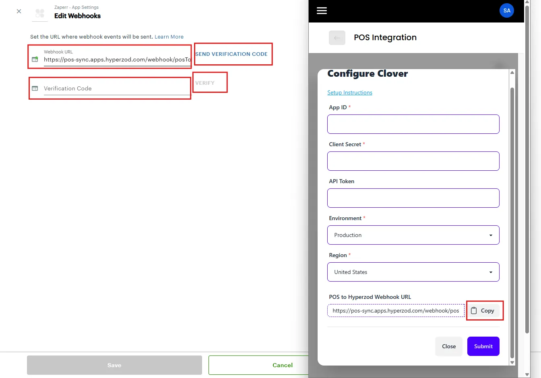Click the Webhook URL field icon

[35, 59]
